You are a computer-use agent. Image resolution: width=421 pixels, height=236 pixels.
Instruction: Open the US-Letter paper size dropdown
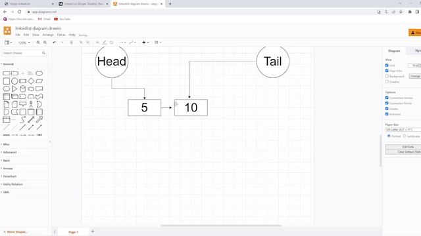click(x=403, y=130)
